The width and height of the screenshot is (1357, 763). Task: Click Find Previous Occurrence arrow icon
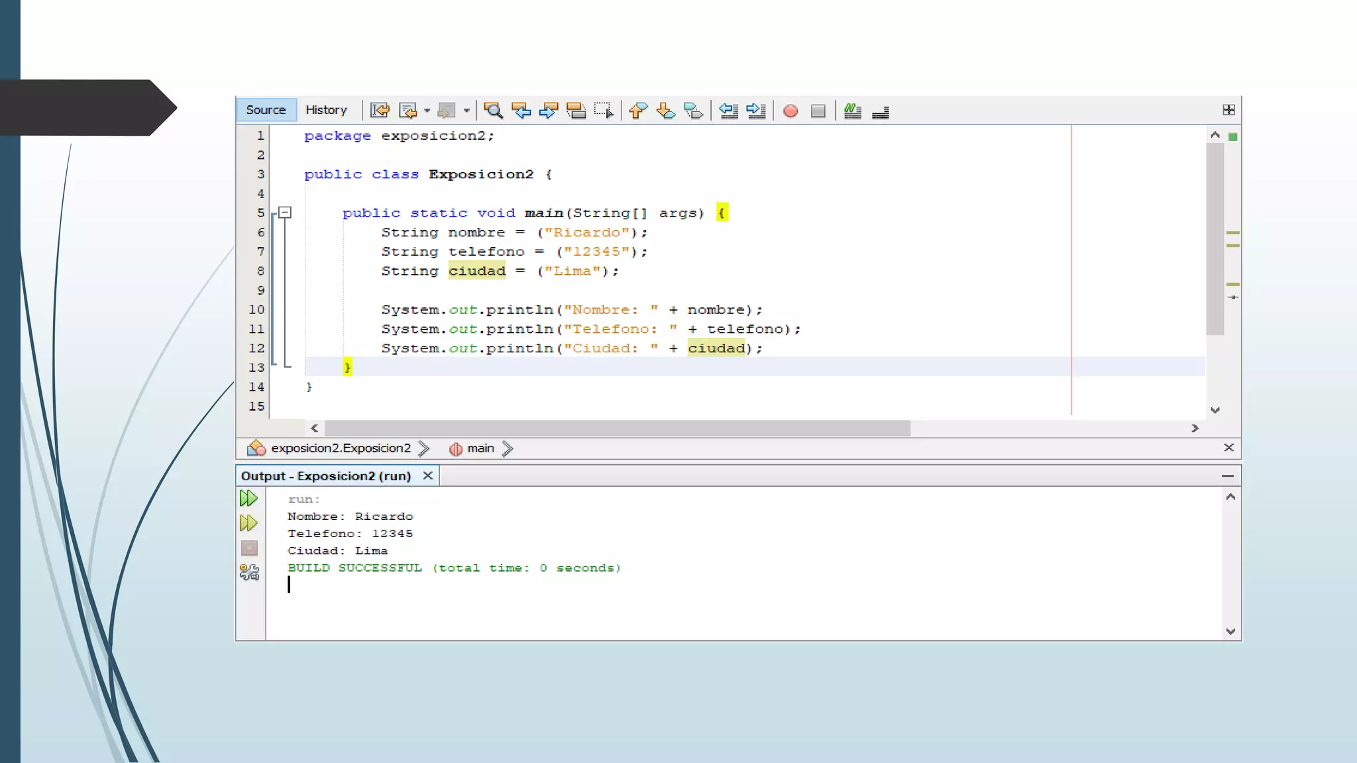point(521,111)
